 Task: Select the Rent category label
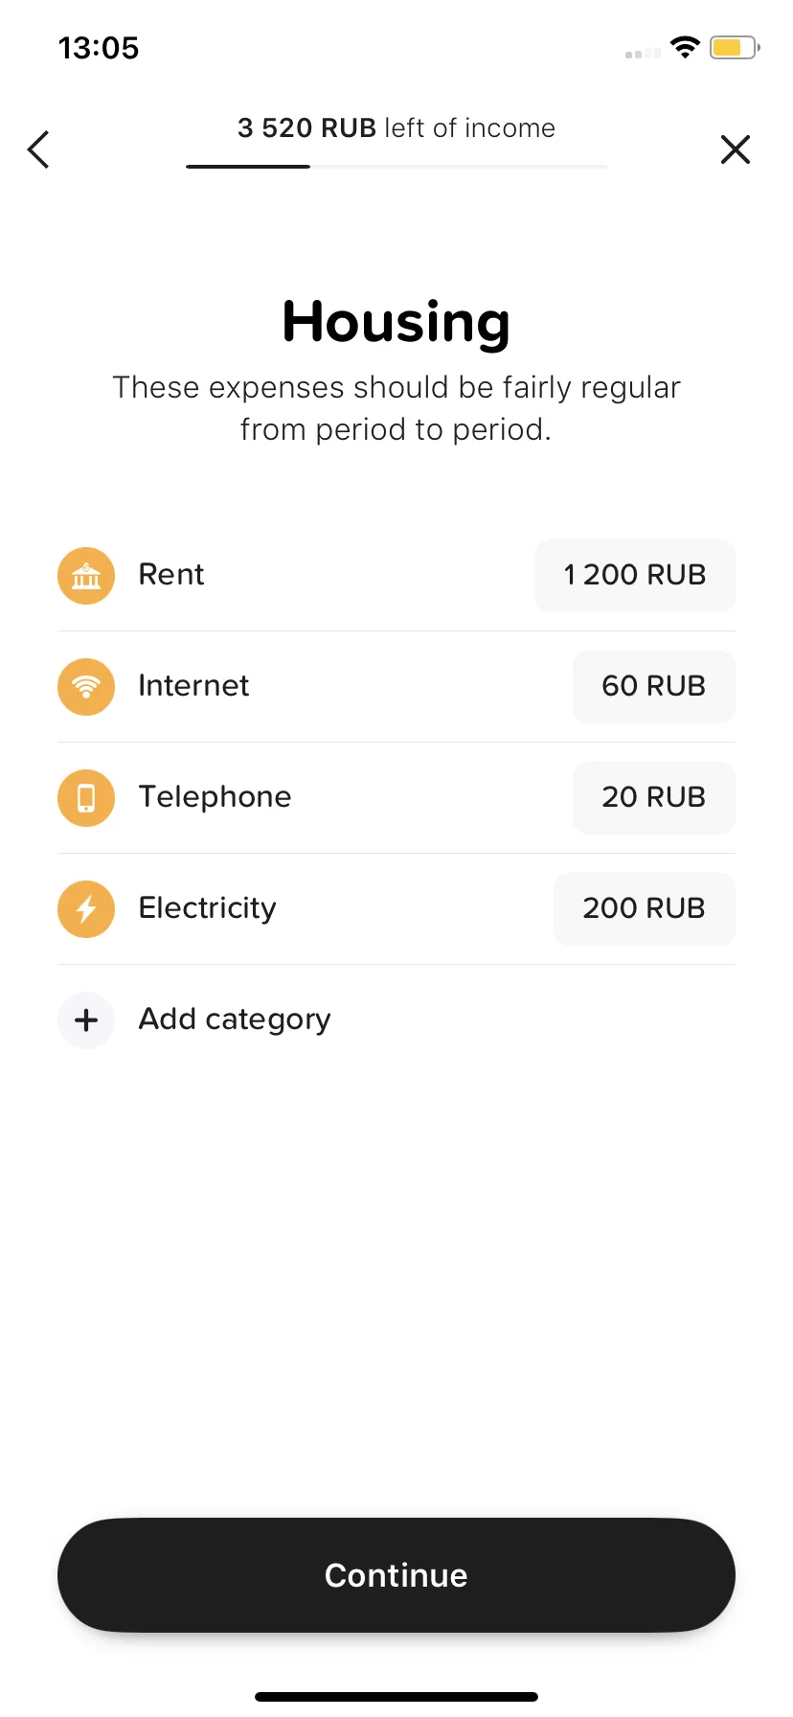171,574
